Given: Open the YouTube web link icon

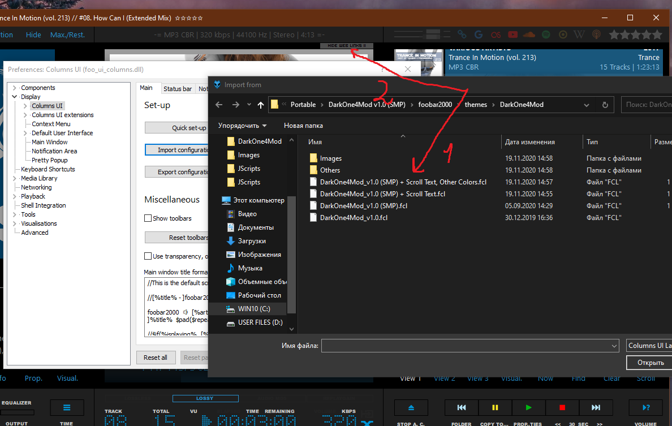Looking at the screenshot, I should [512, 35].
